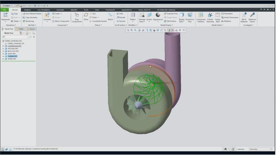
Task: Click Switch Dimensions toggle
Action: tap(230, 17)
